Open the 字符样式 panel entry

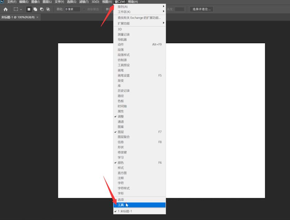pyautogui.click(x=140, y=188)
